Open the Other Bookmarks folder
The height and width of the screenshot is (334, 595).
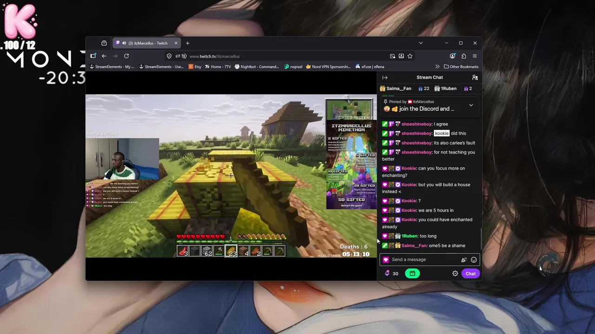(x=461, y=67)
